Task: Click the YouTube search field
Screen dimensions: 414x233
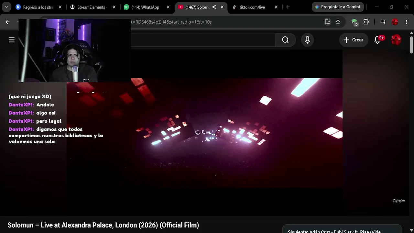Action: pyautogui.click(x=203, y=40)
